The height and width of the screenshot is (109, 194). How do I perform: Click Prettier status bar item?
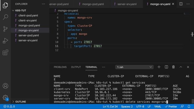(171, 107)
